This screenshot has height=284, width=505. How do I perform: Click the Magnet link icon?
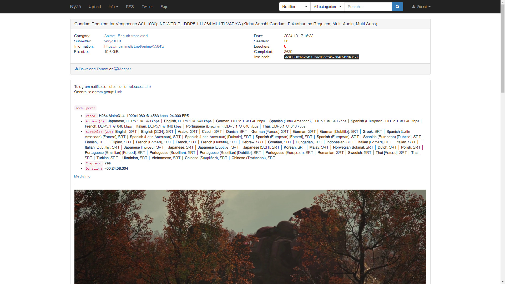coord(116,69)
